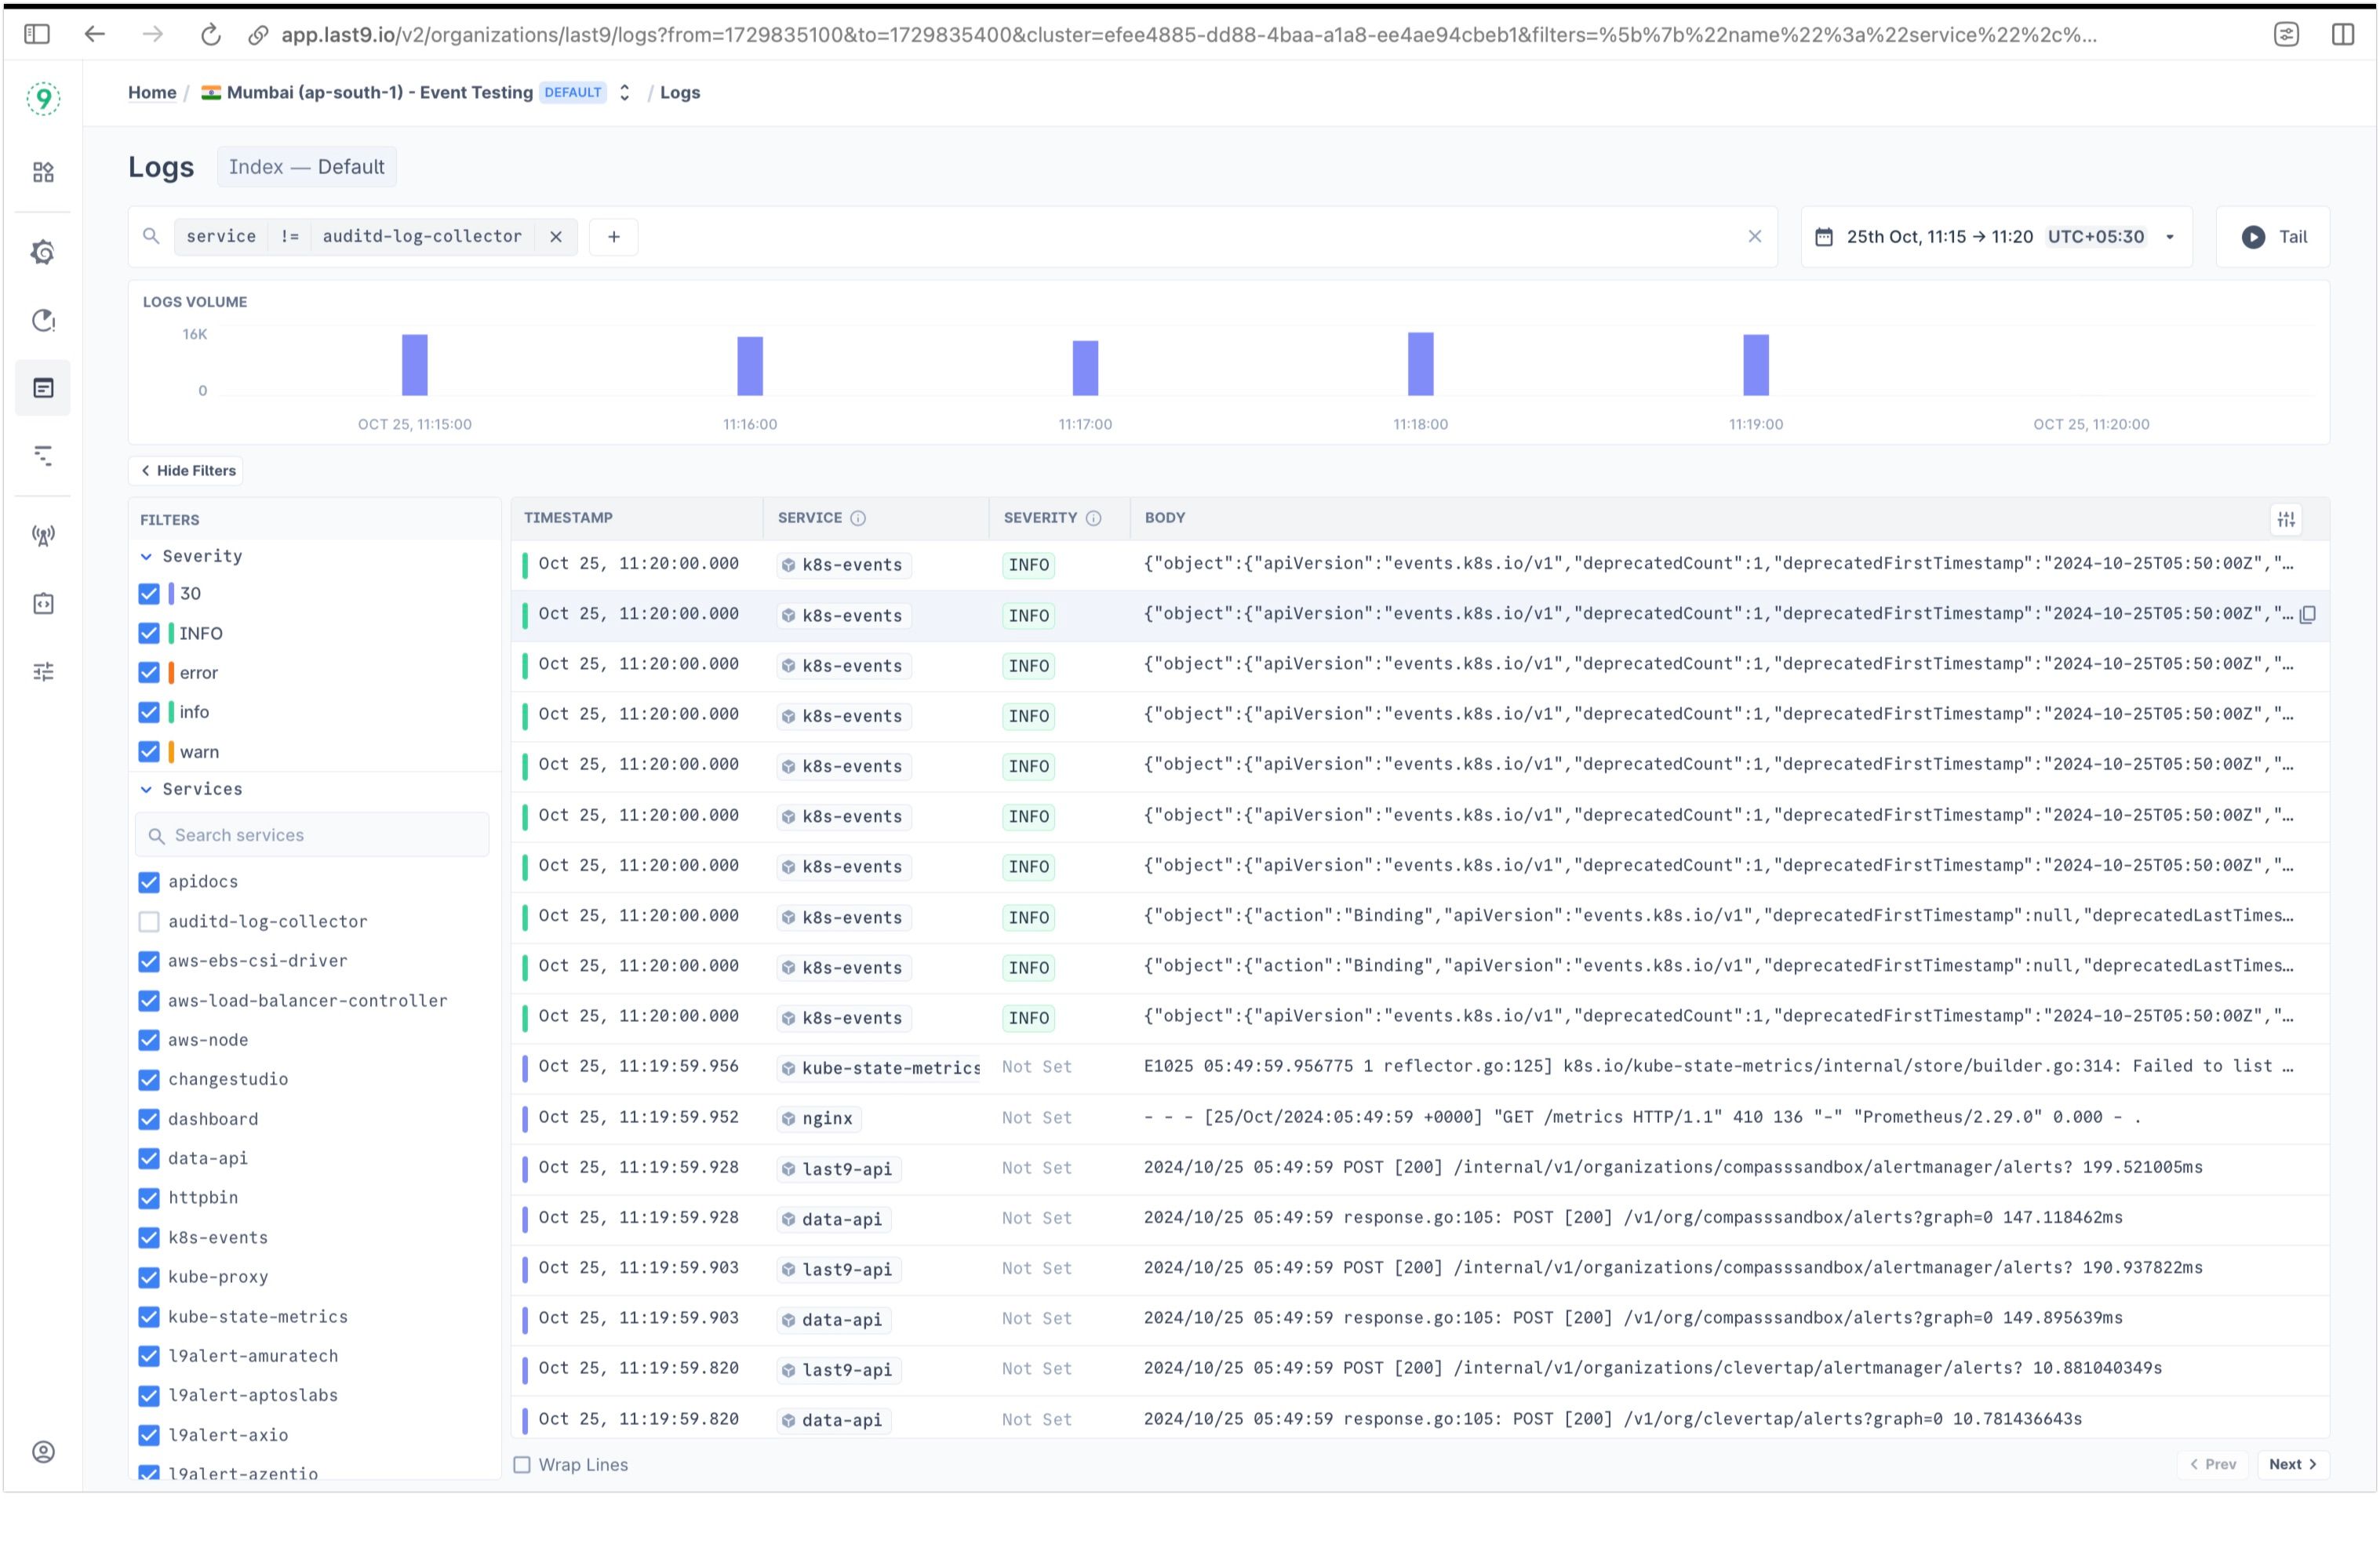The height and width of the screenshot is (1548, 2380).
Task: Open the Index — Default selector
Action: point(307,167)
